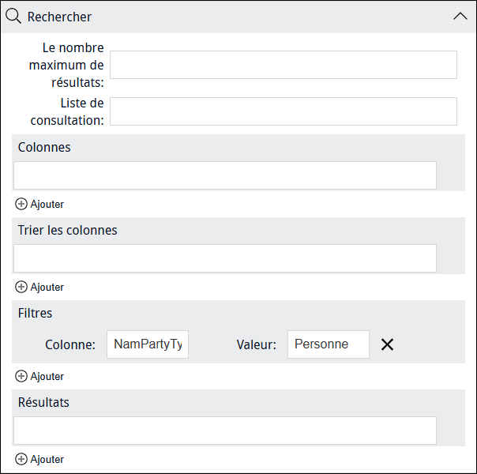This screenshot has height=474, width=477.
Task: Focus the maximum number of results field
Action: [284, 65]
